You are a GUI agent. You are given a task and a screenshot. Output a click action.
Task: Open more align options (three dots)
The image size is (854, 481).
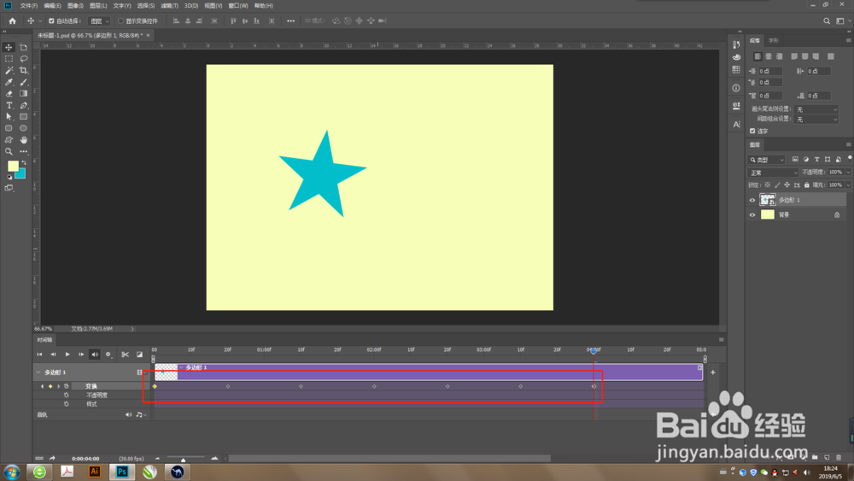pos(291,21)
